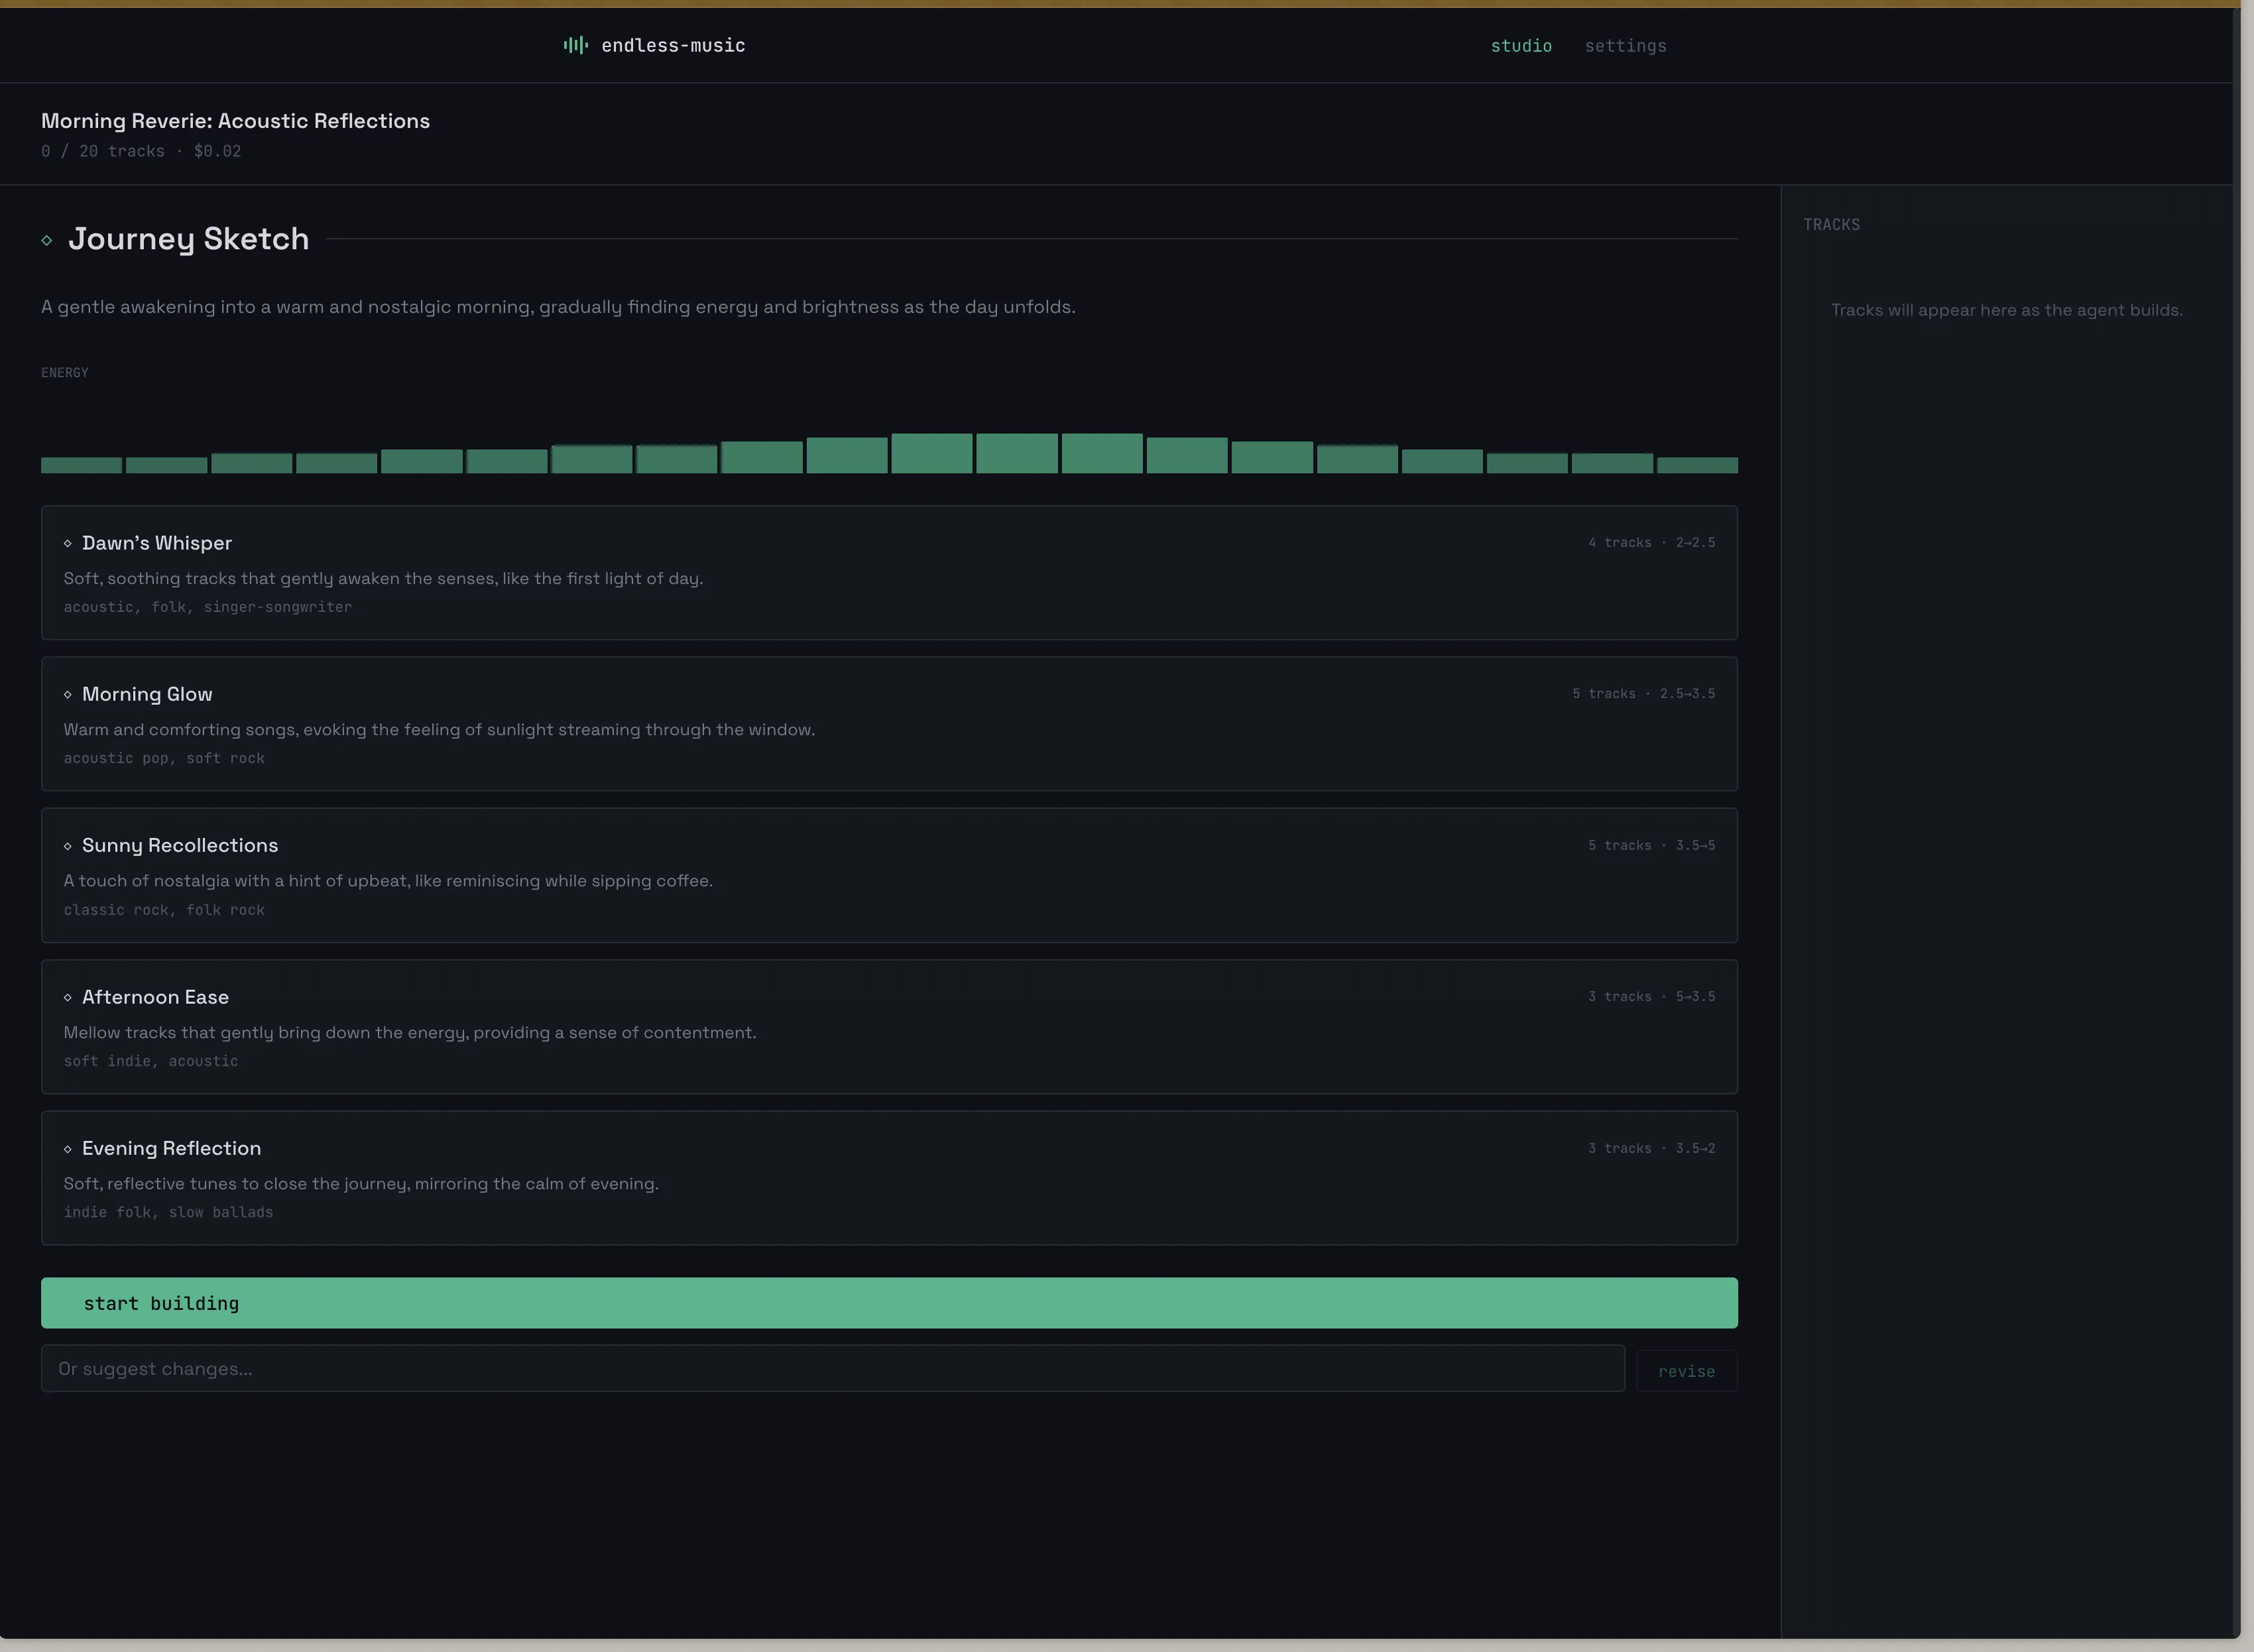Click diamond icon beside Journey Sketch heading
The height and width of the screenshot is (1652, 2254).
click(47, 240)
